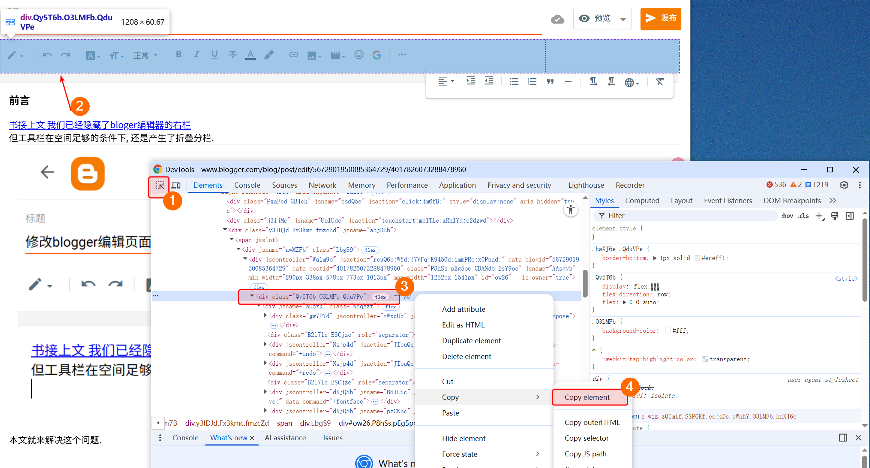Viewport: 870px width, 468px height.
Task: Toggle device toolbar icon in DevTools
Action: pyautogui.click(x=176, y=185)
